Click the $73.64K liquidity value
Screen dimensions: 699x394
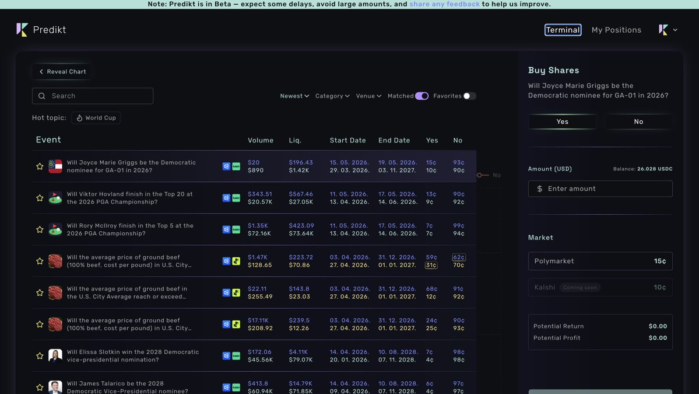tap(301, 233)
